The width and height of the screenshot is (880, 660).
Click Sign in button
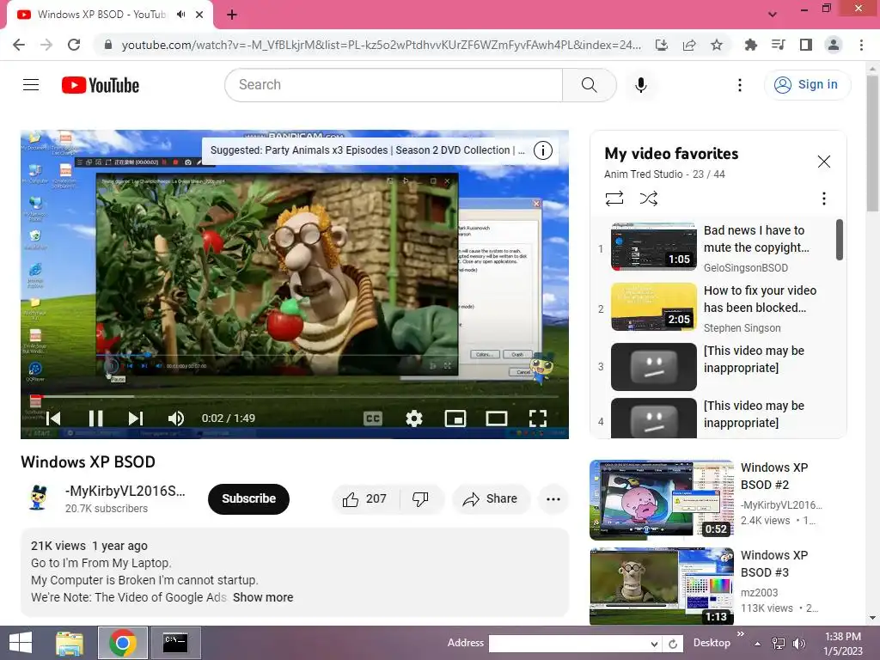tap(808, 85)
